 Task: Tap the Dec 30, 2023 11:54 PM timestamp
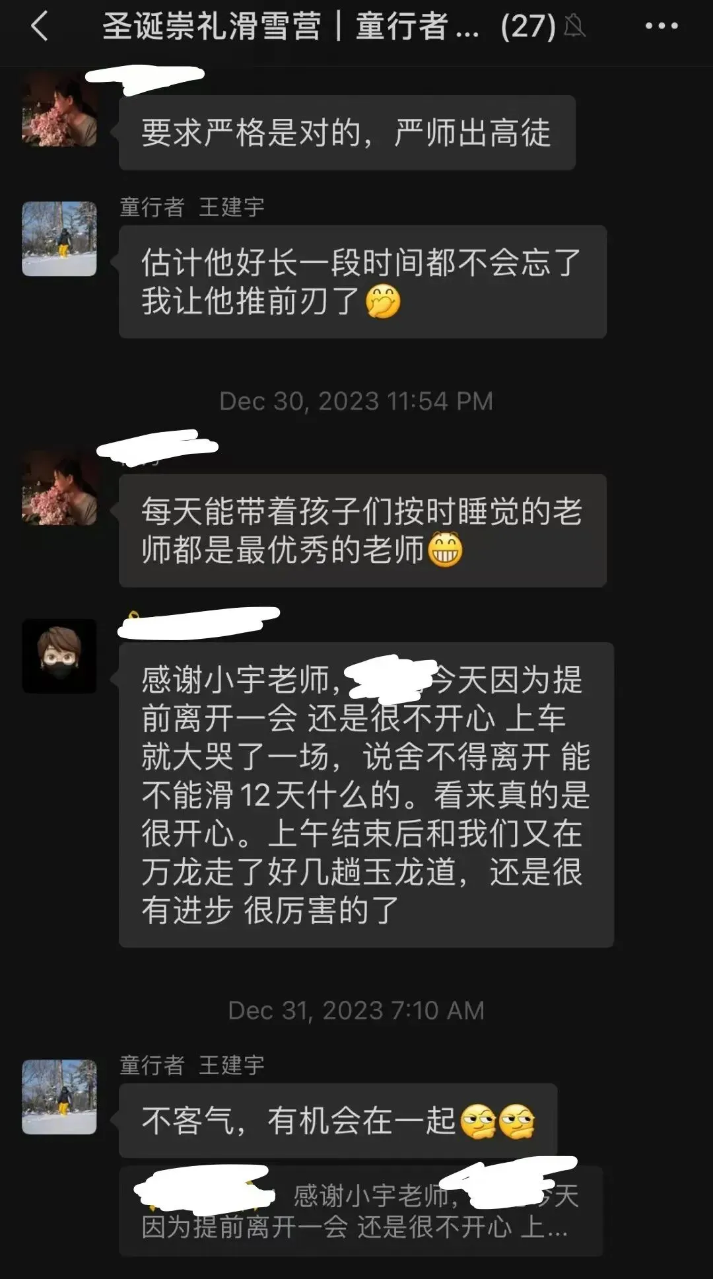356,401
